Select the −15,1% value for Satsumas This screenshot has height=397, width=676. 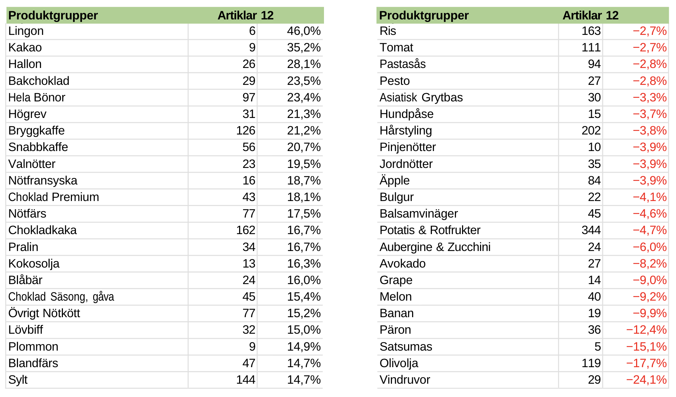tap(646, 347)
